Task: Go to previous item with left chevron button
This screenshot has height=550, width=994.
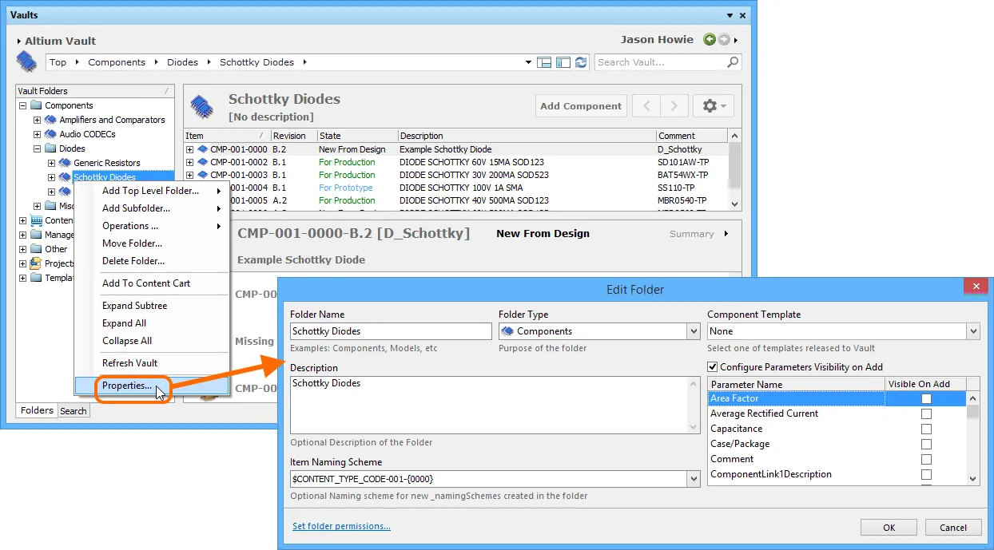Action: click(x=646, y=106)
